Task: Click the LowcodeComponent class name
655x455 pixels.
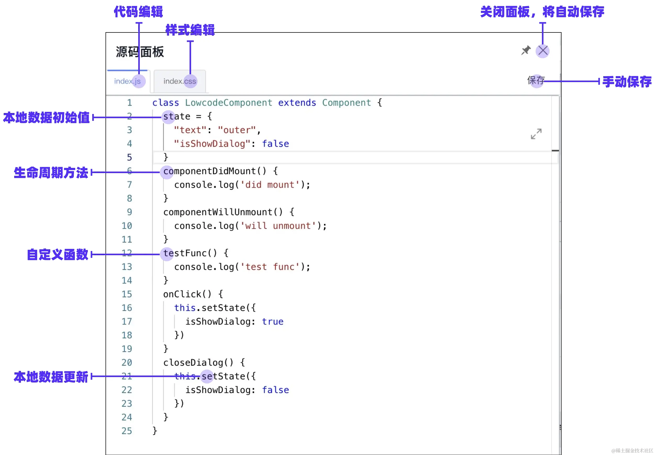Action: [229, 103]
